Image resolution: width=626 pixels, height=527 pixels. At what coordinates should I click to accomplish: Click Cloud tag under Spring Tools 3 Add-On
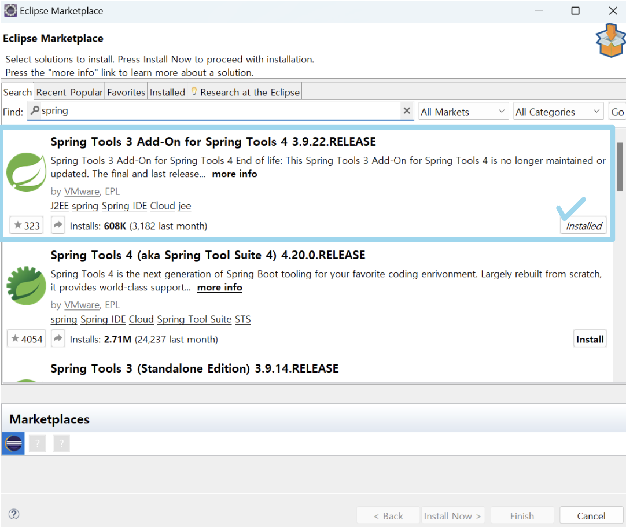163,205
